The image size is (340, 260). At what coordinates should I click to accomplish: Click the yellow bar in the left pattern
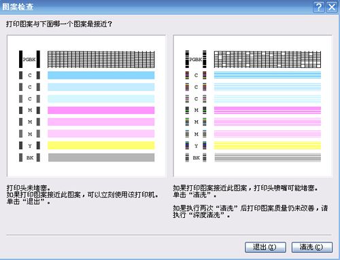click(101, 145)
